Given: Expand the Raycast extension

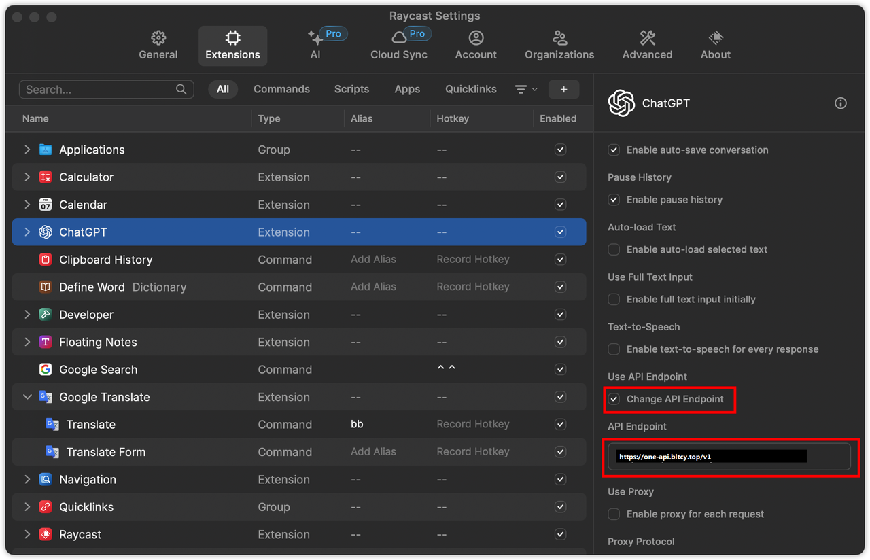Looking at the screenshot, I should 27,534.
